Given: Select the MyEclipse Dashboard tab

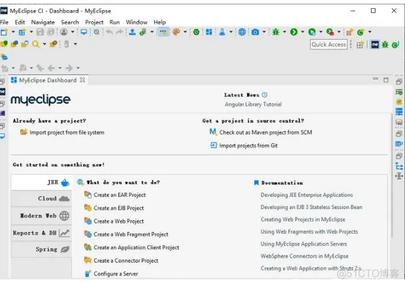Looking at the screenshot, I should click(48, 80).
